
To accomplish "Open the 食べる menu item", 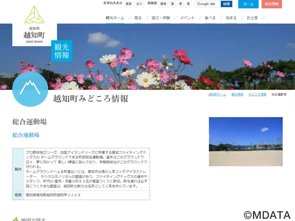I will (210, 18).
